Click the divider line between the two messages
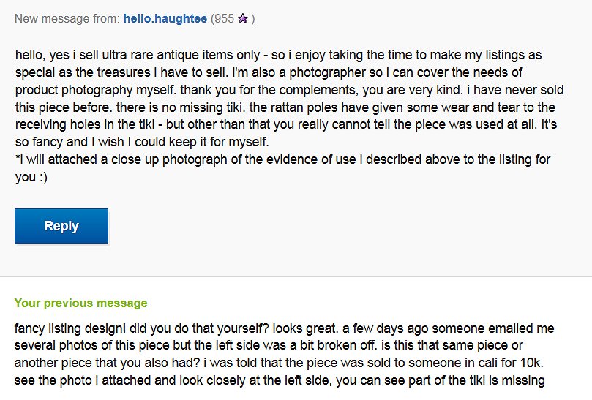The width and height of the screenshot is (592, 400). click(x=296, y=277)
